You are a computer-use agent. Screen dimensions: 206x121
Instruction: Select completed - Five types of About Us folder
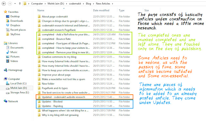(x=66, y=43)
